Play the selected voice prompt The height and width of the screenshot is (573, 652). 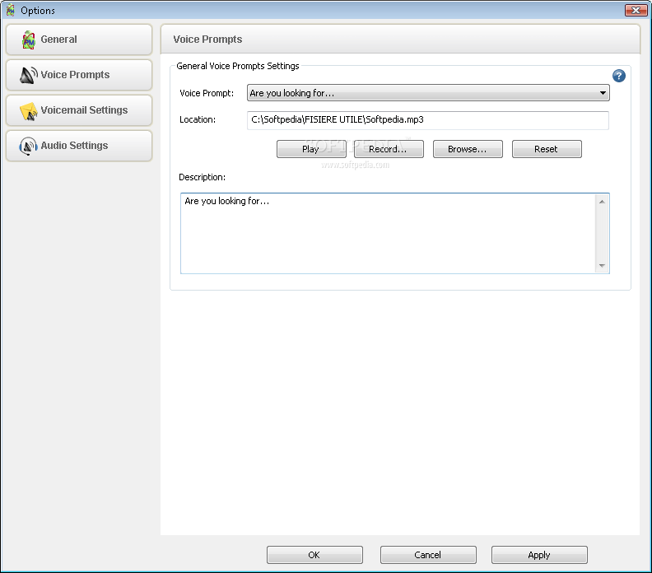tap(311, 149)
